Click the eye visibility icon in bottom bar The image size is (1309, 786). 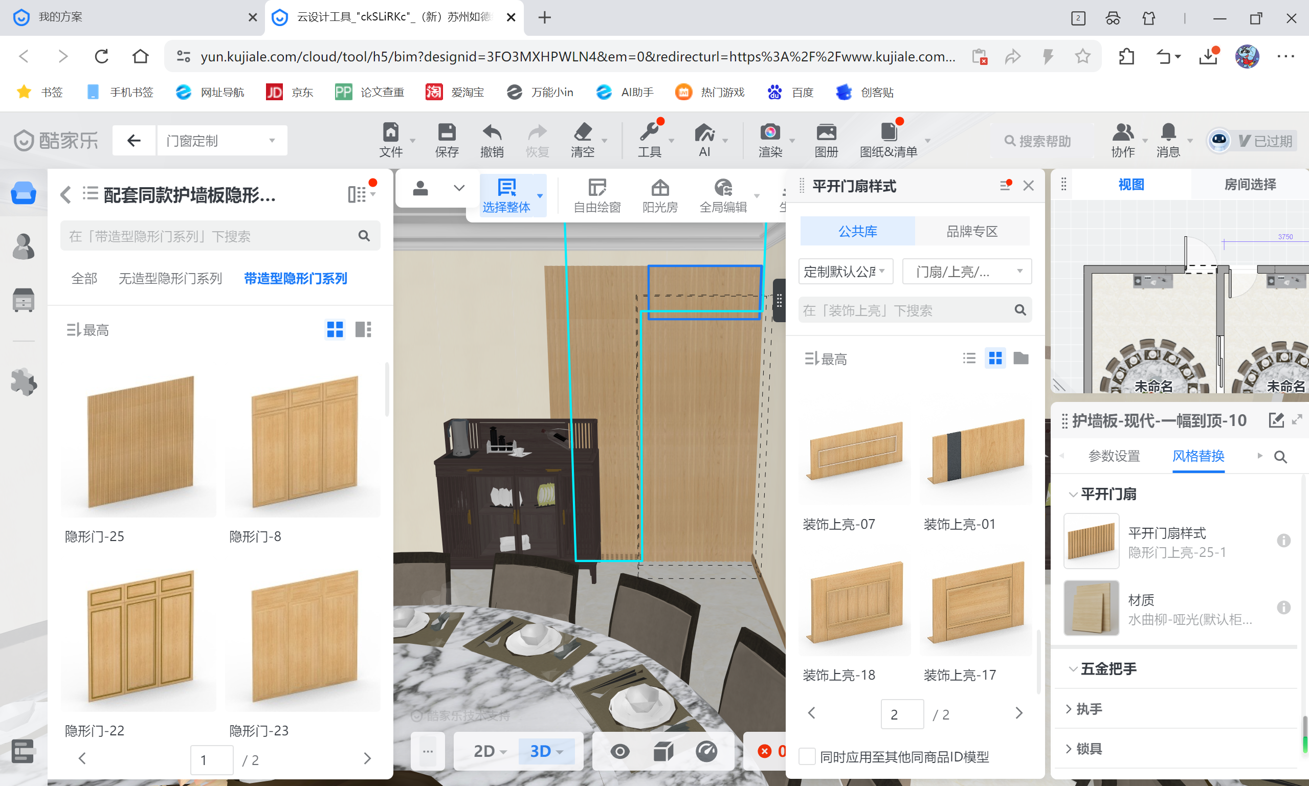click(x=619, y=751)
